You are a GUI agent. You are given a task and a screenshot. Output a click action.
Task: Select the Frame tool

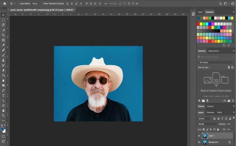pyautogui.click(x=3, y=40)
